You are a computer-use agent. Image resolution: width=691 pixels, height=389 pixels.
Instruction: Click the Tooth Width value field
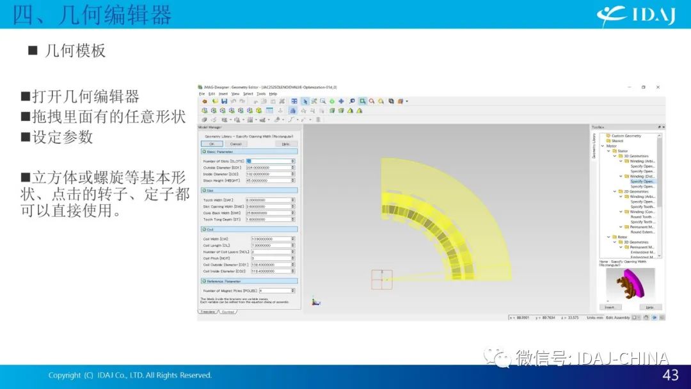point(271,200)
